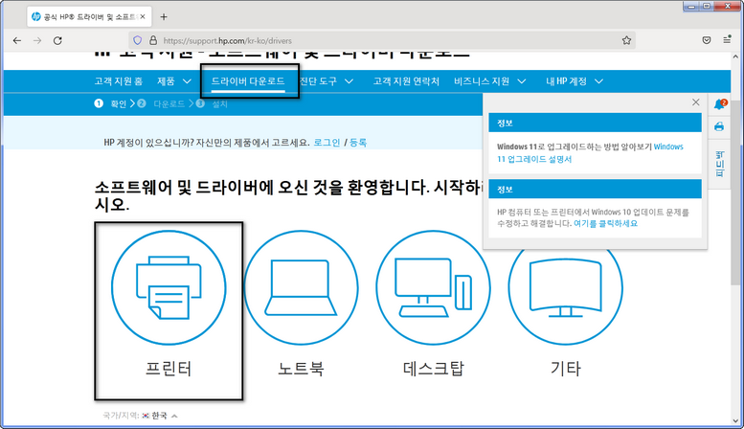Image resolution: width=744 pixels, height=429 pixels.
Task: Open the 피드백 side tab
Action: [720, 164]
